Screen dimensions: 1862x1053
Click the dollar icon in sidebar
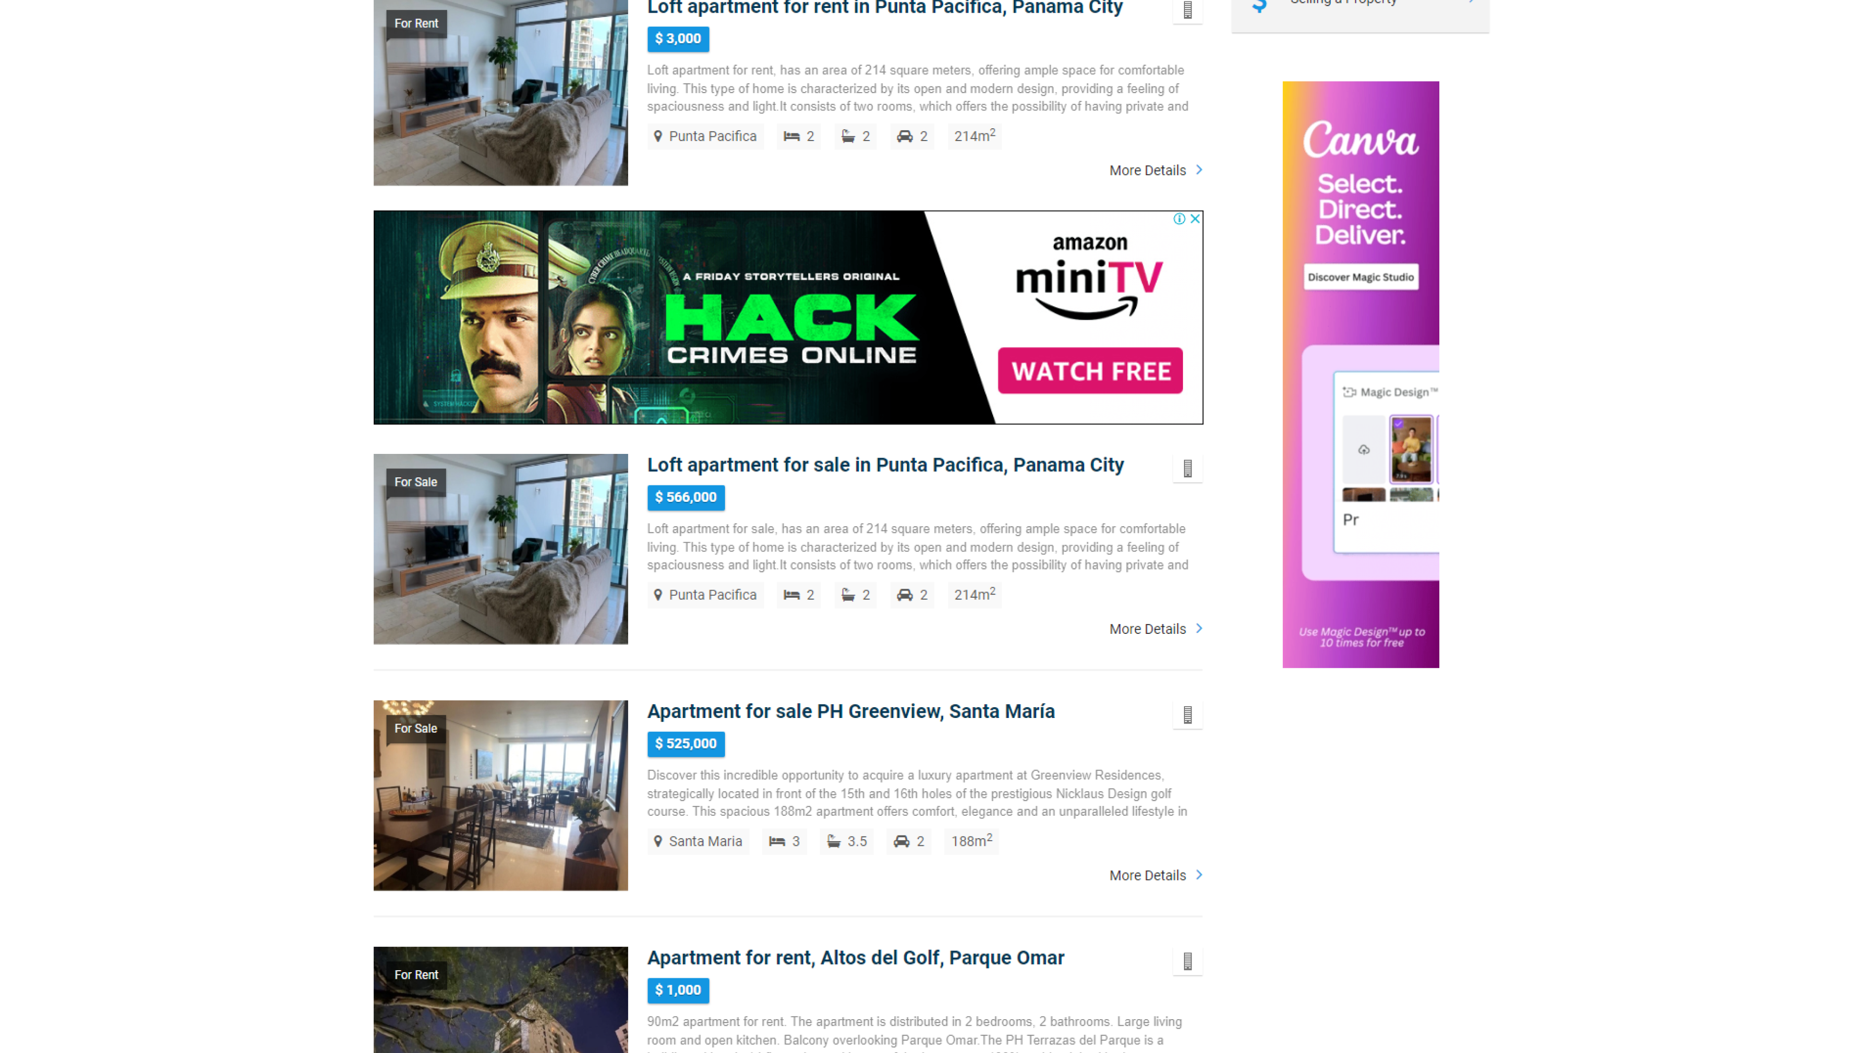click(x=1259, y=6)
